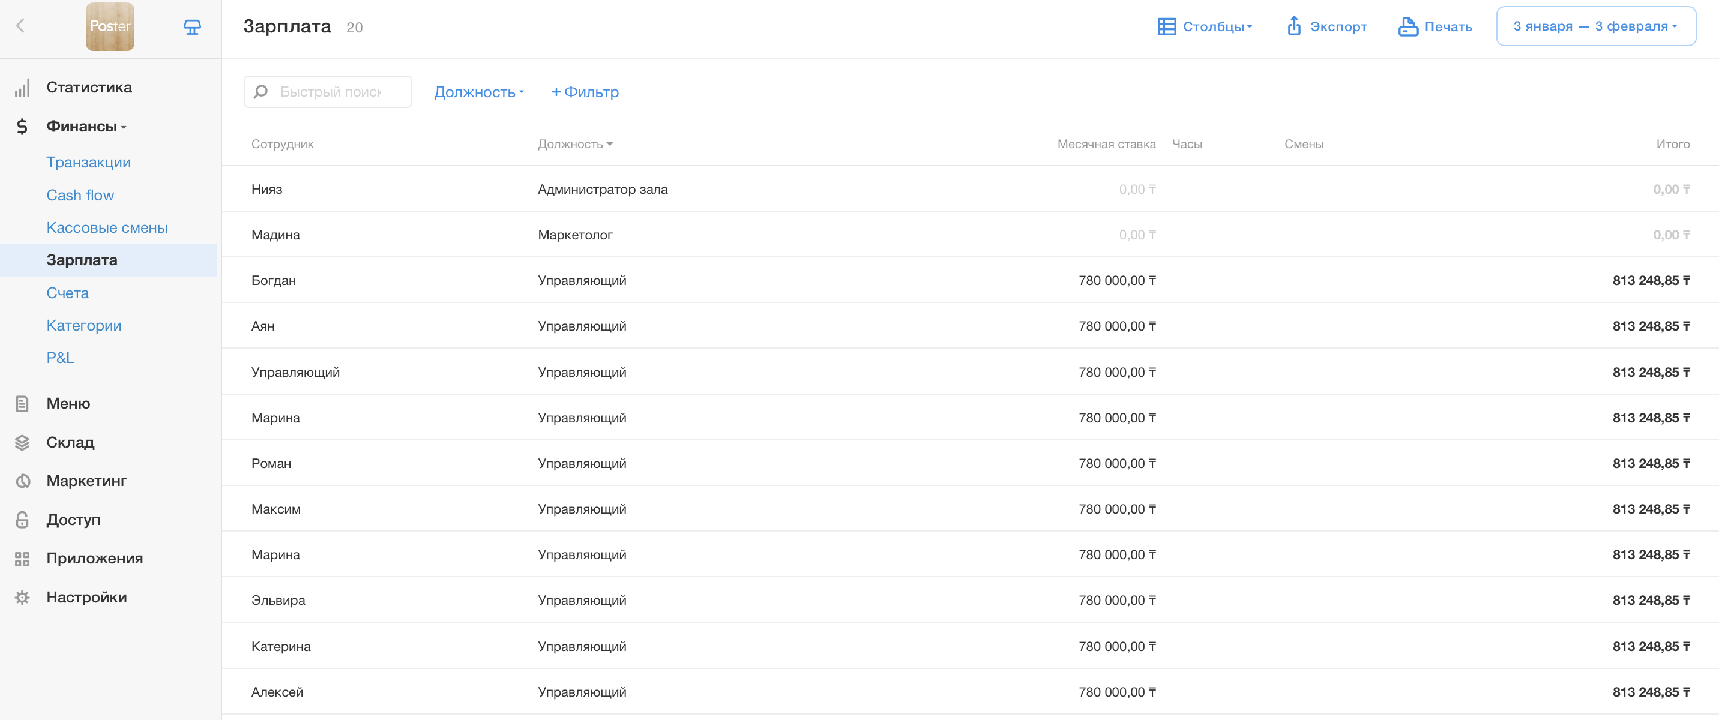Image resolution: width=1719 pixels, height=720 pixels.
Task: Click the Меню document icon
Action: tap(22, 404)
